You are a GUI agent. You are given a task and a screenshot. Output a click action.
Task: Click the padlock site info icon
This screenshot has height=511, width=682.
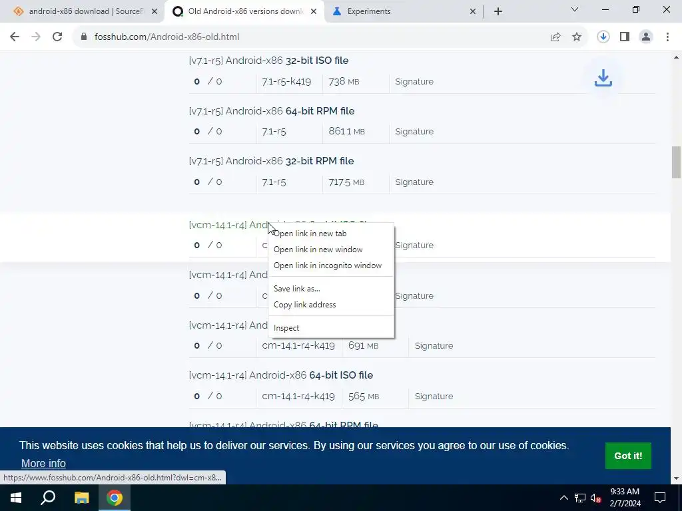84,37
